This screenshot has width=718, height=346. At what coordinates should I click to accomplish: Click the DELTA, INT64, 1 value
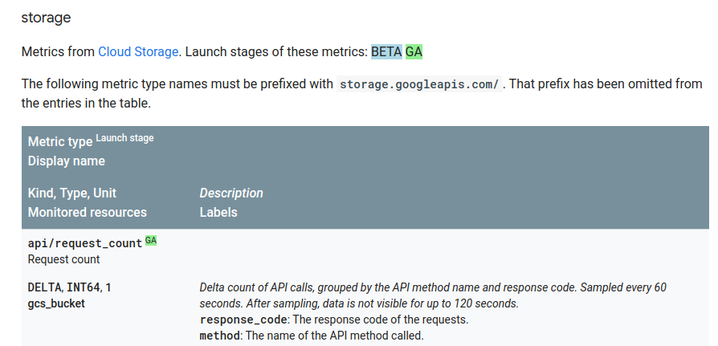(70, 287)
